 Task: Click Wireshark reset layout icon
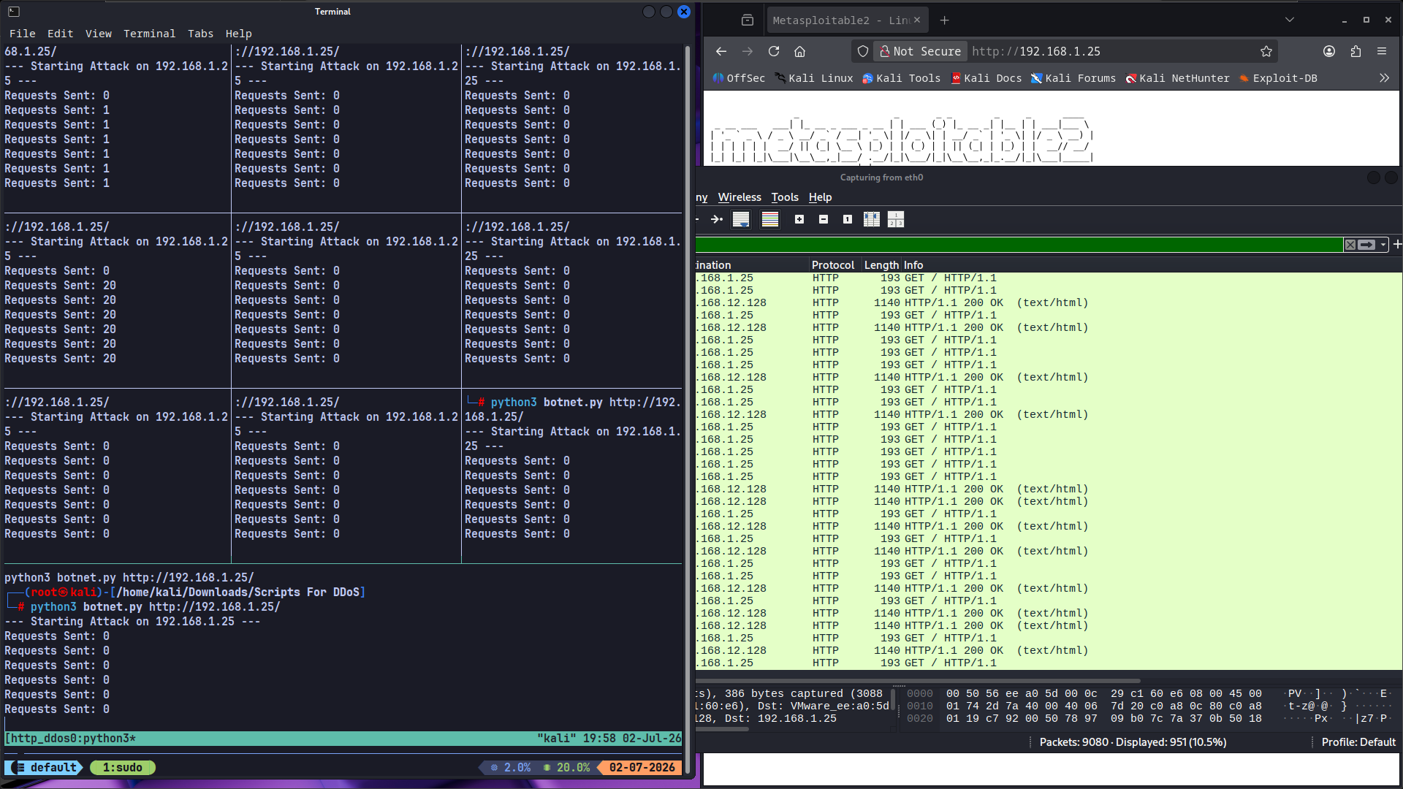click(x=896, y=219)
